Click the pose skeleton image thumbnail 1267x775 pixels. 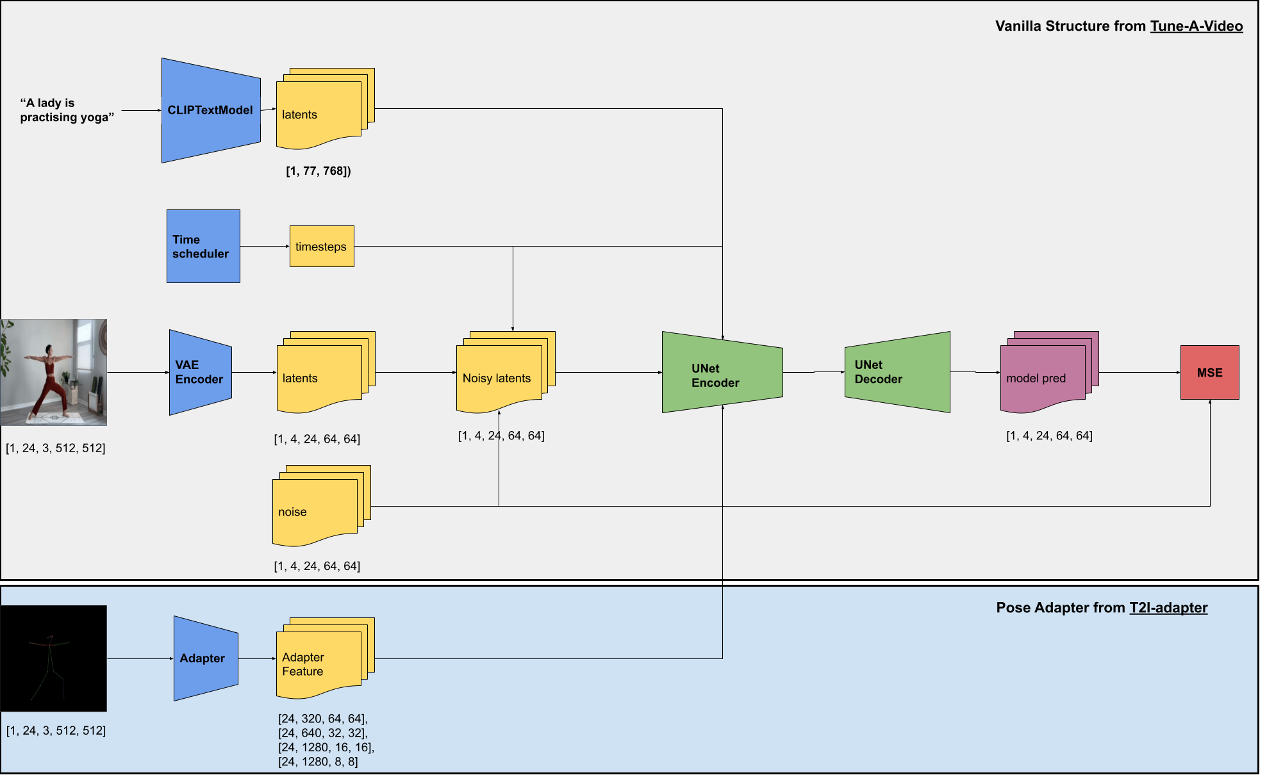click(54, 658)
